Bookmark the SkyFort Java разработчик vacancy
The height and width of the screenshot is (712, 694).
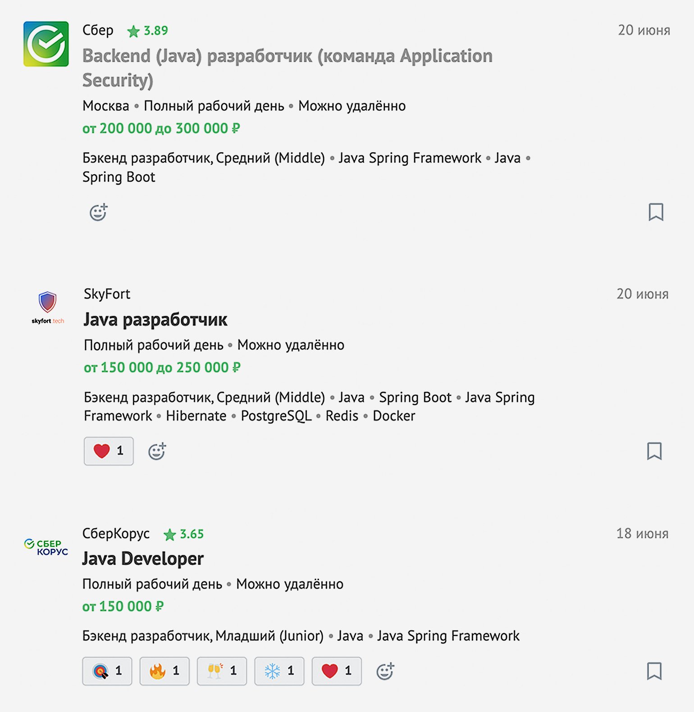pyautogui.click(x=654, y=451)
